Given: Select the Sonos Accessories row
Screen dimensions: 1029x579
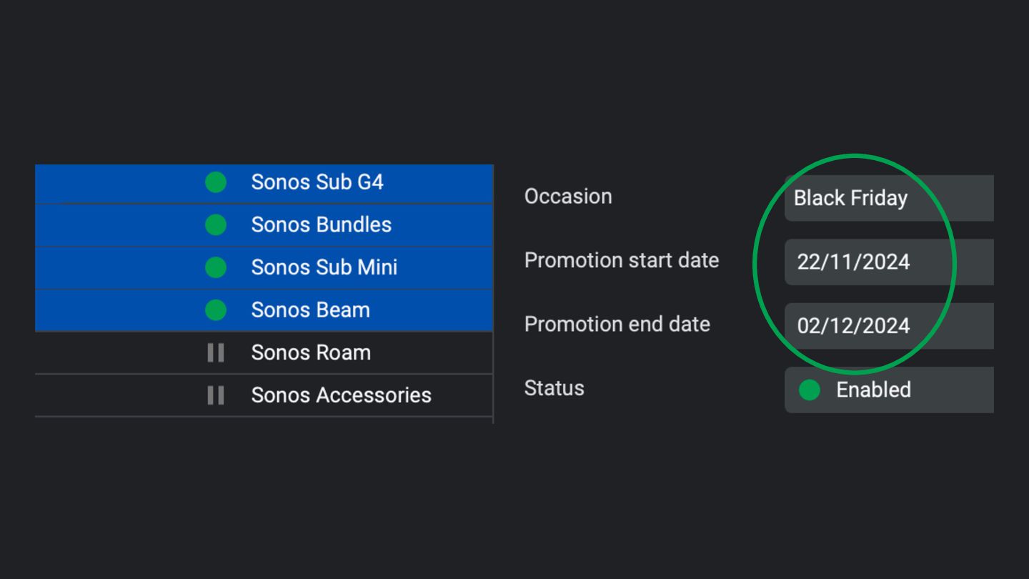Looking at the screenshot, I should click(x=341, y=395).
